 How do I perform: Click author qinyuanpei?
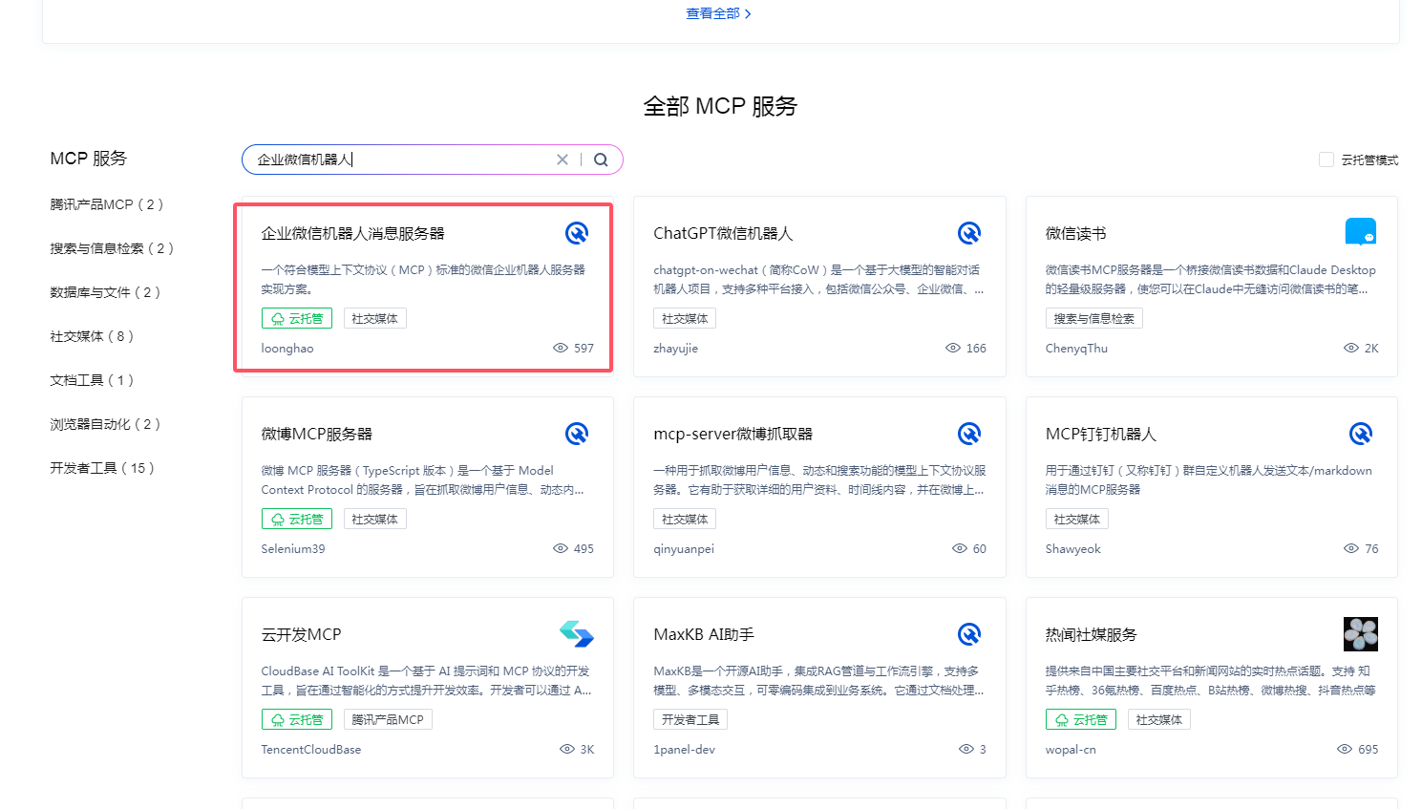point(684,549)
